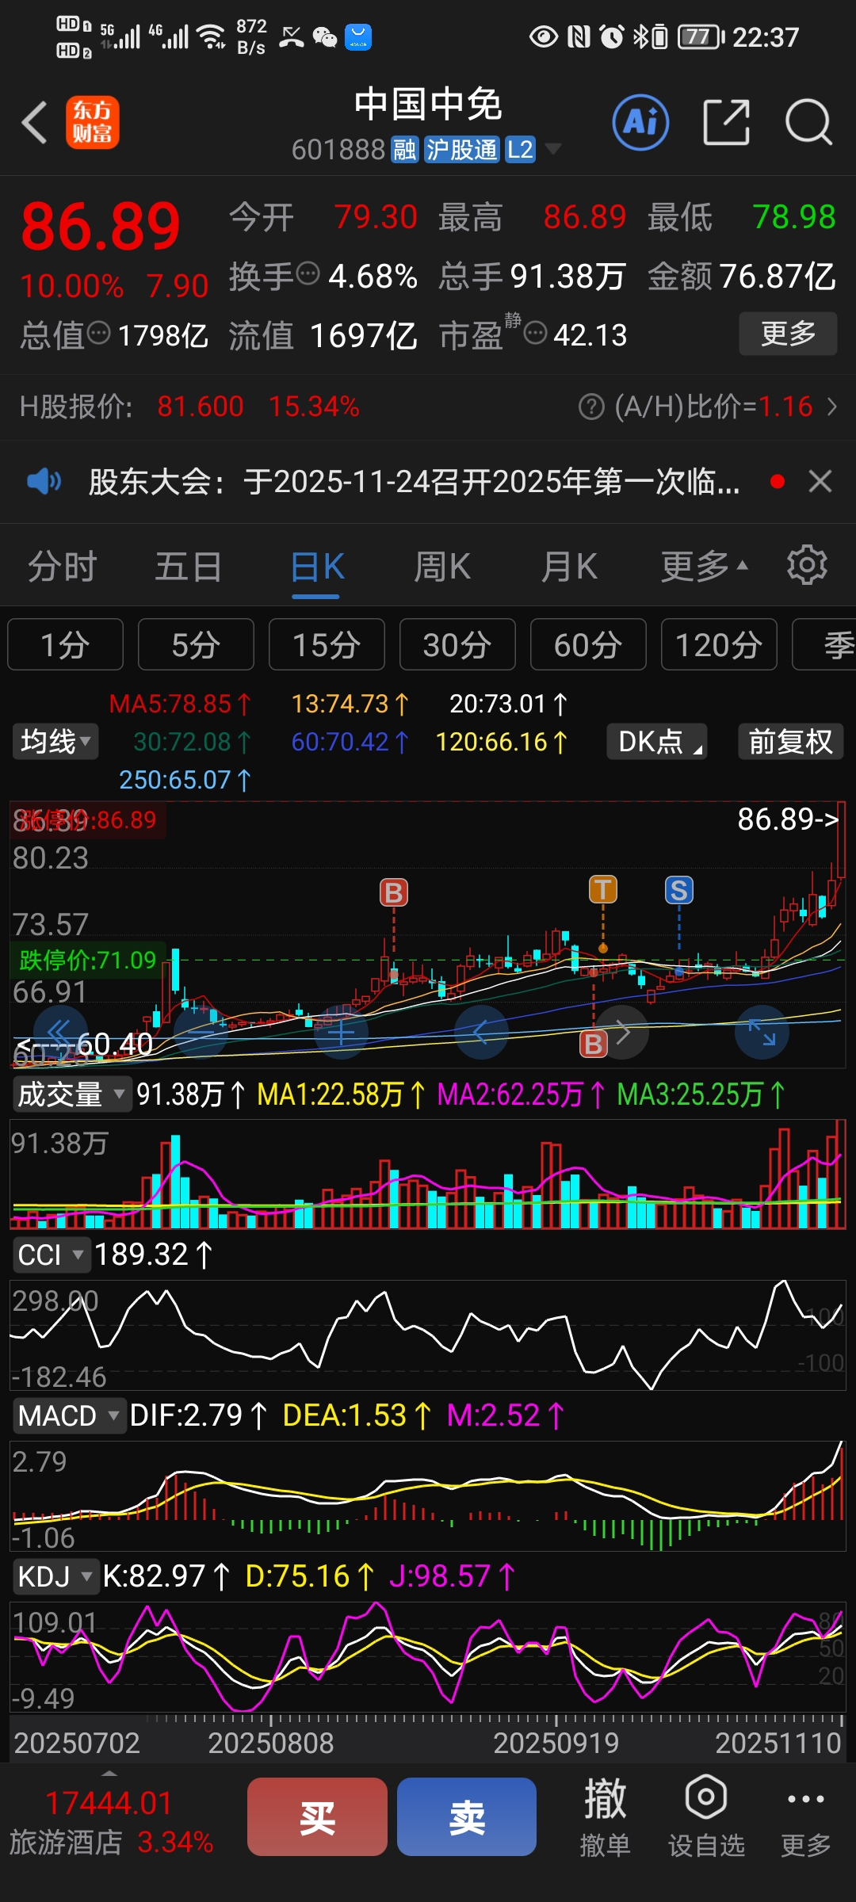Switch to 周K tab
856x1902 pixels.
click(442, 567)
